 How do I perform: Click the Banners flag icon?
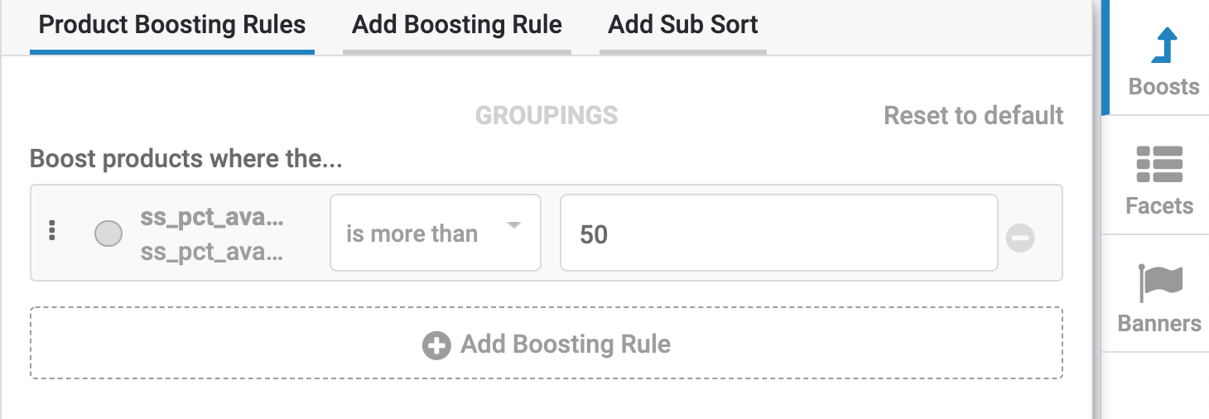1160,283
